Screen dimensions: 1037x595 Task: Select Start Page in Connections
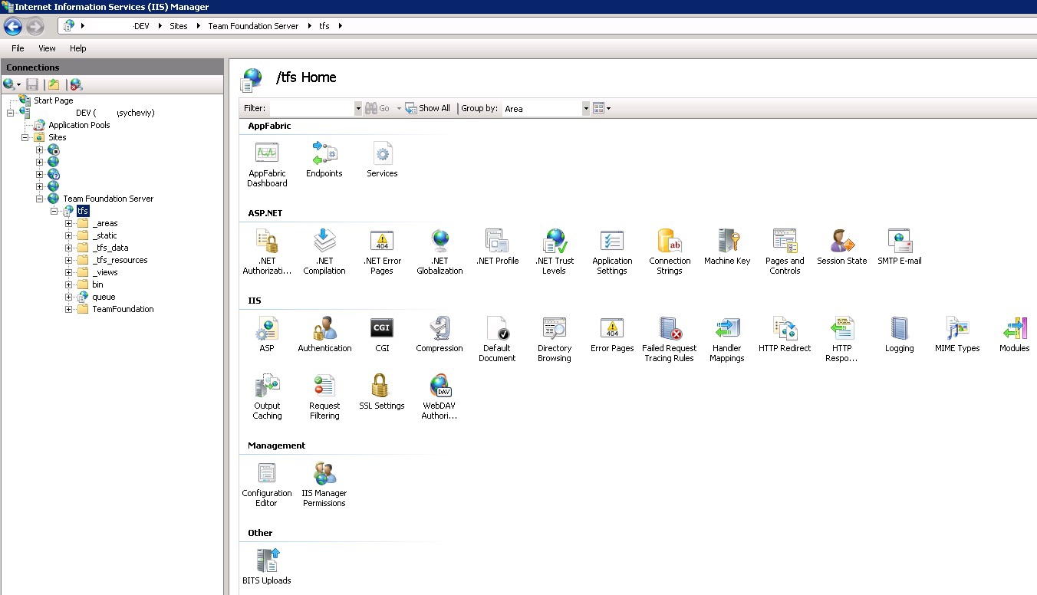(x=54, y=100)
